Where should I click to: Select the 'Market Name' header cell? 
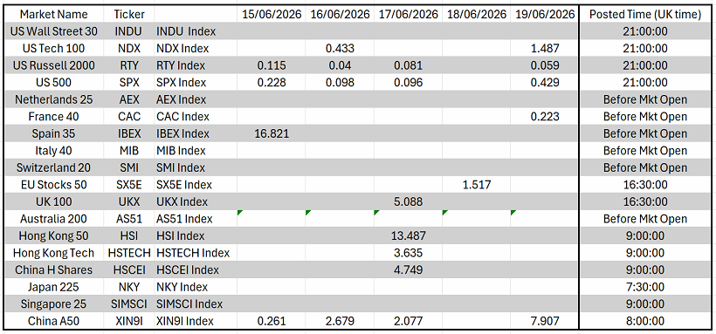pos(53,14)
